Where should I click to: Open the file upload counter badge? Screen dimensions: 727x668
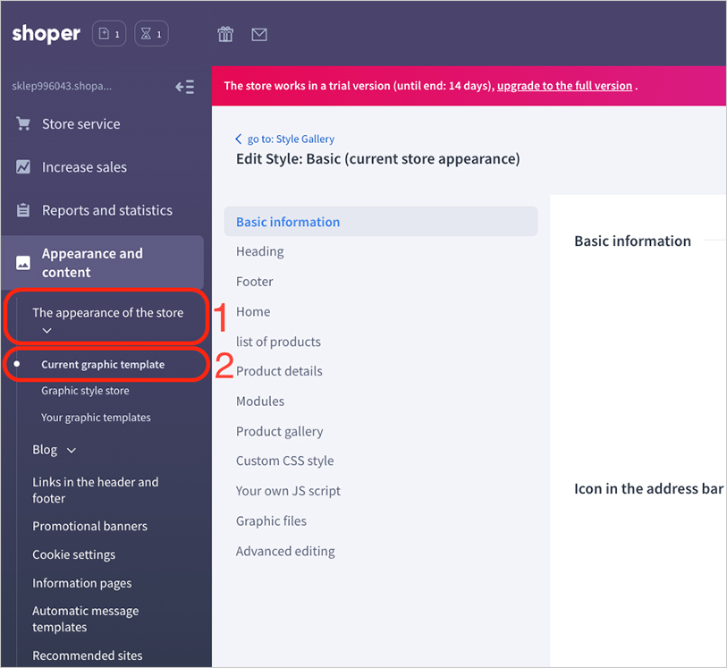(x=109, y=33)
